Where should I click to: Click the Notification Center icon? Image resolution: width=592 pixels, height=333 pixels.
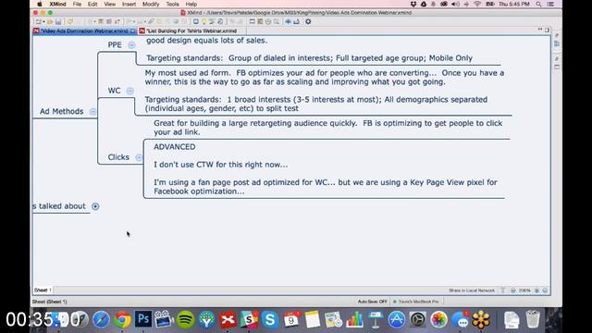550,4
